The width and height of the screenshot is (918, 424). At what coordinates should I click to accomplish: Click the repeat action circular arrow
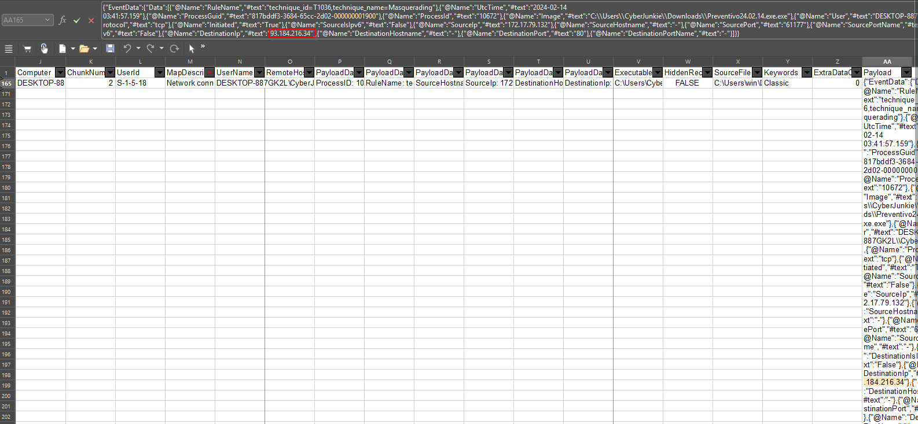[174, 49]
